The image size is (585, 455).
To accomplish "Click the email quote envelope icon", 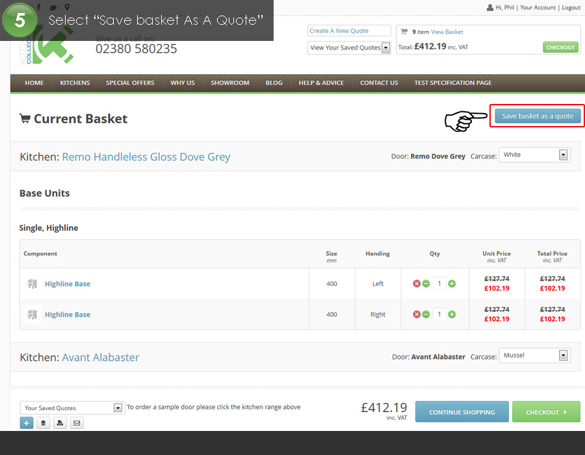I will [77, 423].
